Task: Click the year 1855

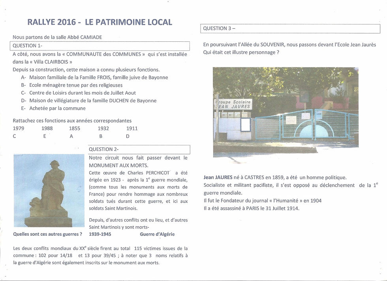Action: pos(75,128)
